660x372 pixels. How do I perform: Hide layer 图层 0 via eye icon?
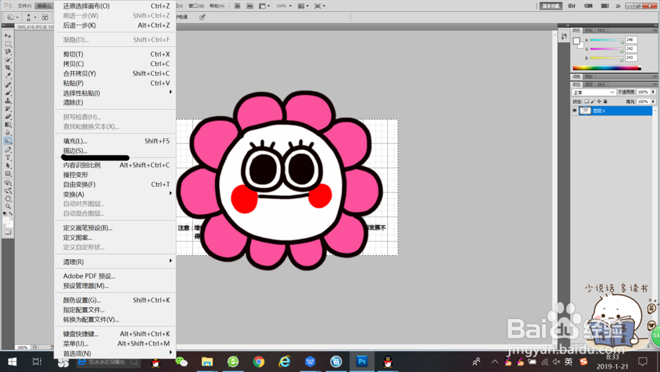click(x=575, y=111)
